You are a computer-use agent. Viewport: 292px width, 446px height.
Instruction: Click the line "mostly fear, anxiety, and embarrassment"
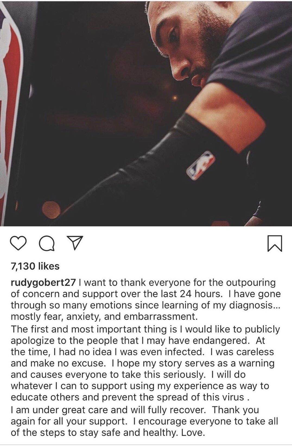pyautogui.click(x=103, y=317)
